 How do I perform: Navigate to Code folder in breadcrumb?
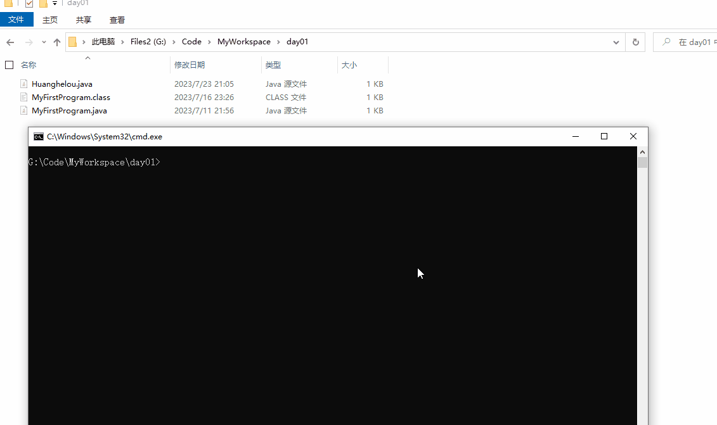point(191,42)
